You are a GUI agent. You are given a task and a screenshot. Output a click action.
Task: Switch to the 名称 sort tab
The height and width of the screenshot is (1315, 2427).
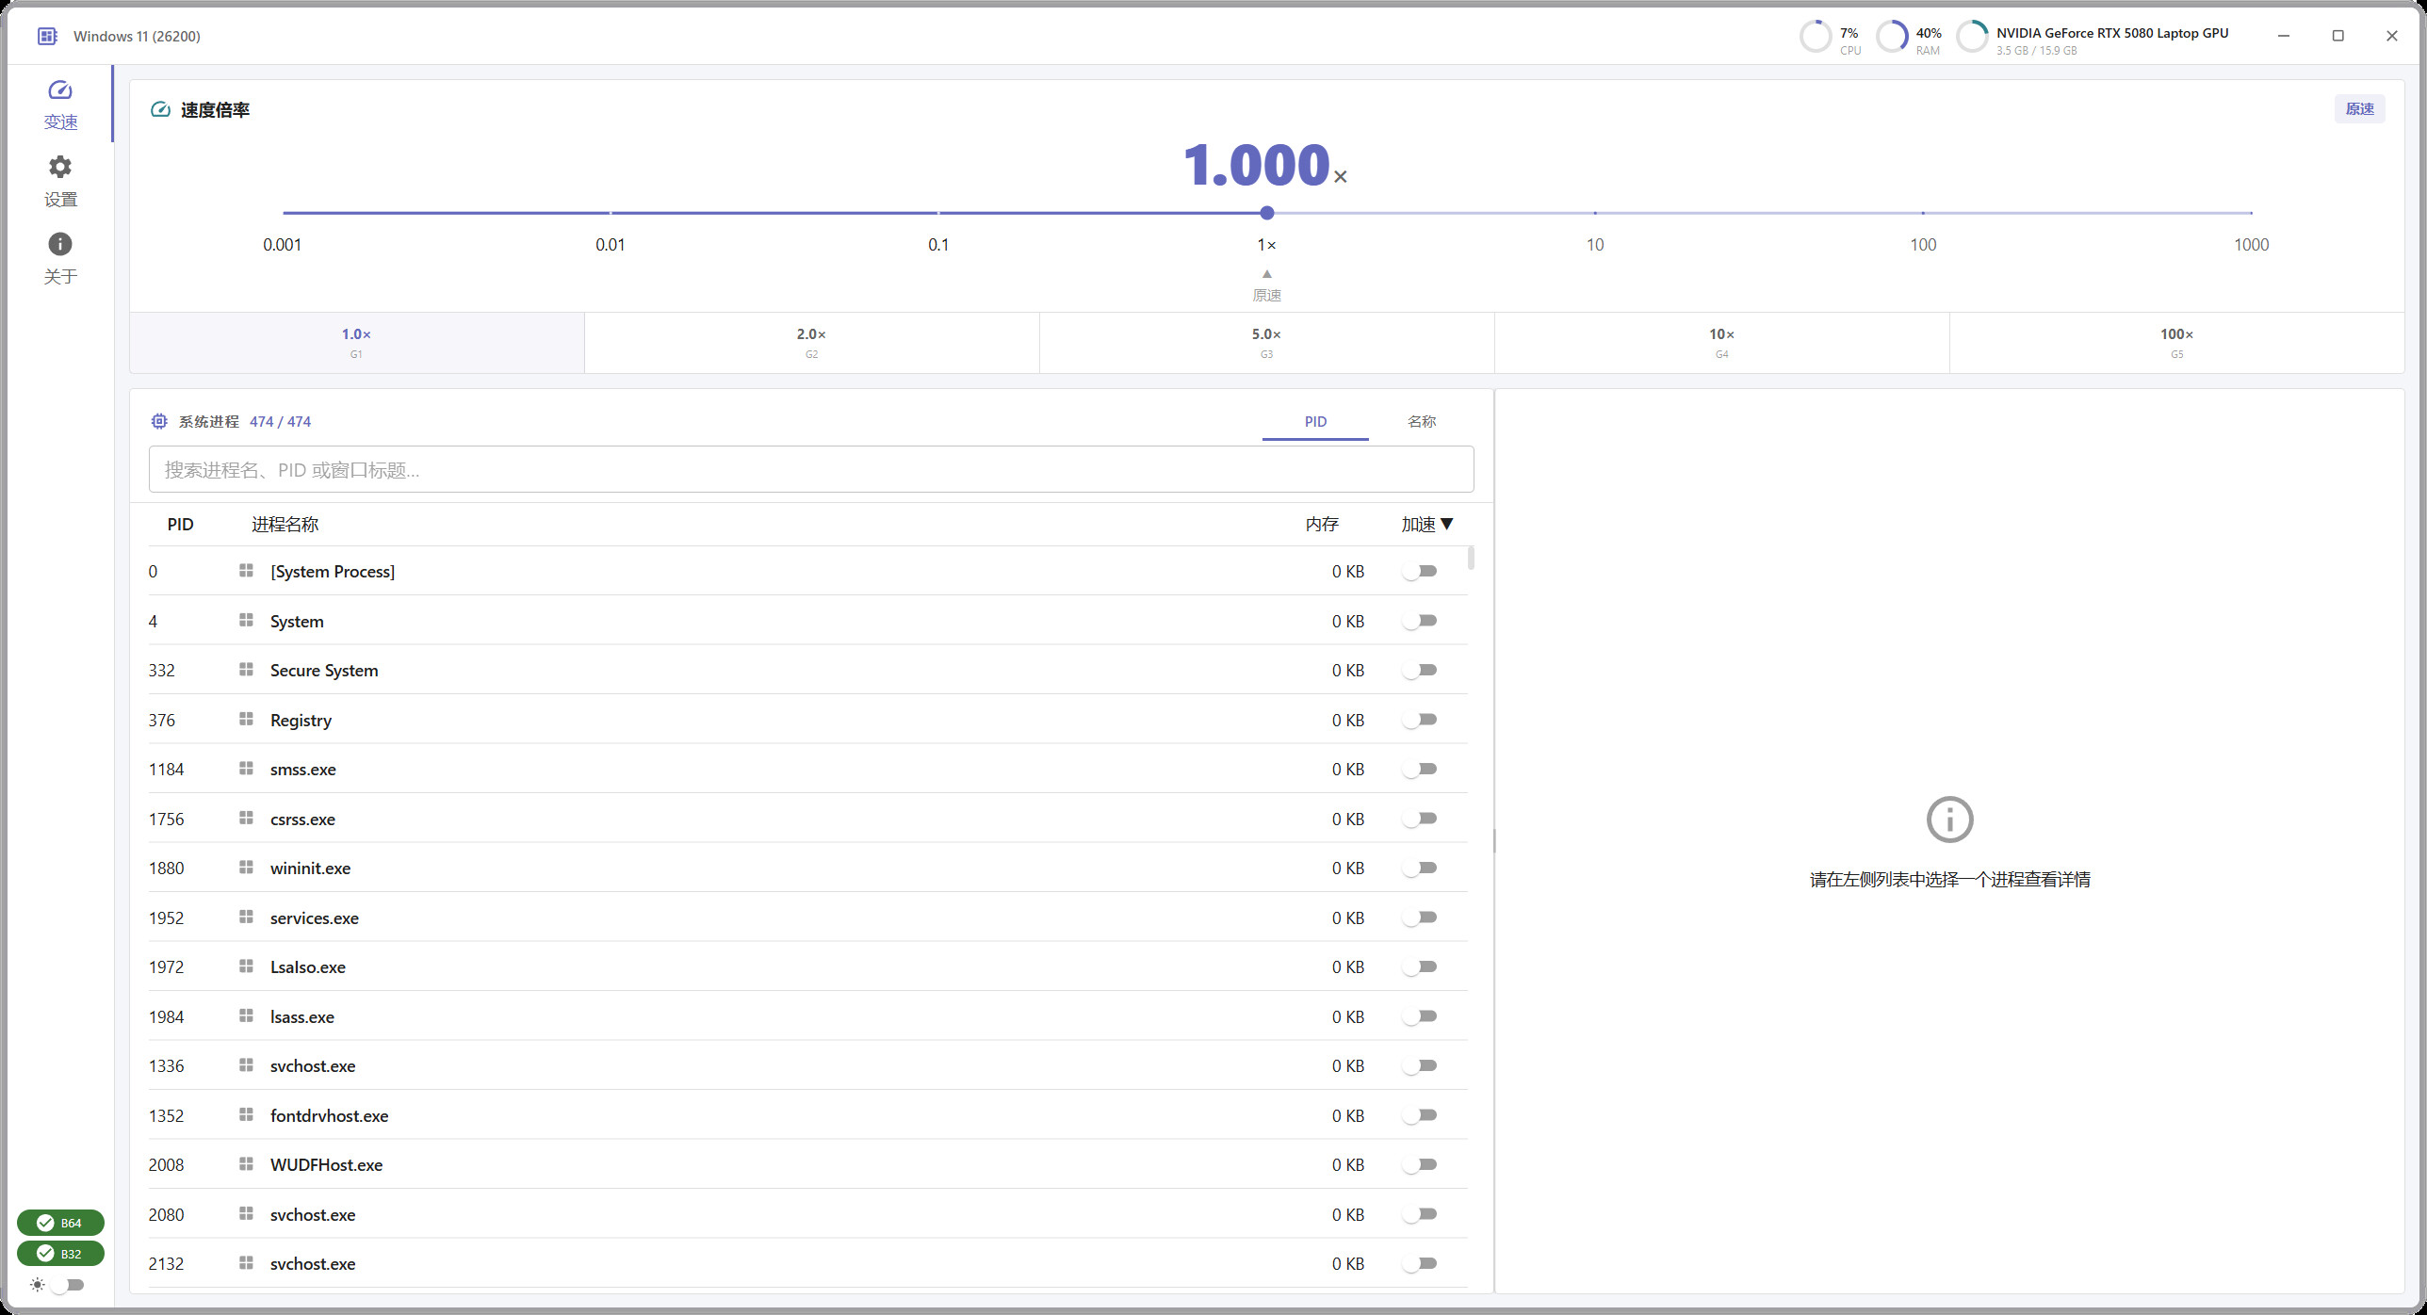click(1422, 421)
